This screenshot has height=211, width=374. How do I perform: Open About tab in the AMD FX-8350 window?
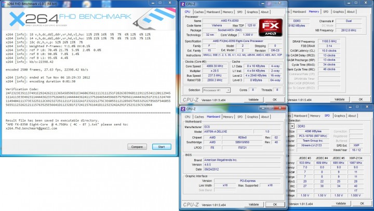(264, 12)
